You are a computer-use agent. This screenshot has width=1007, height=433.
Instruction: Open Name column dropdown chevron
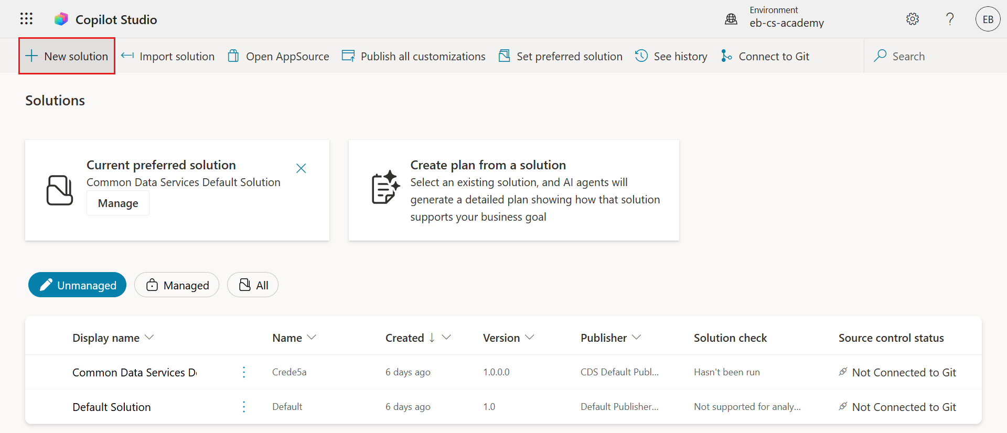(312, 337)
